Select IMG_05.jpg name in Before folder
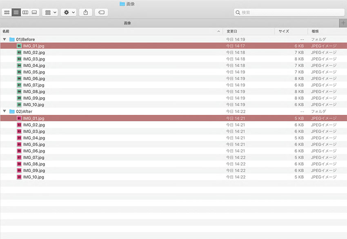Image resolution: width=347 pixels, height=239 pixels. pyautogui.click(x=34, y=72)
